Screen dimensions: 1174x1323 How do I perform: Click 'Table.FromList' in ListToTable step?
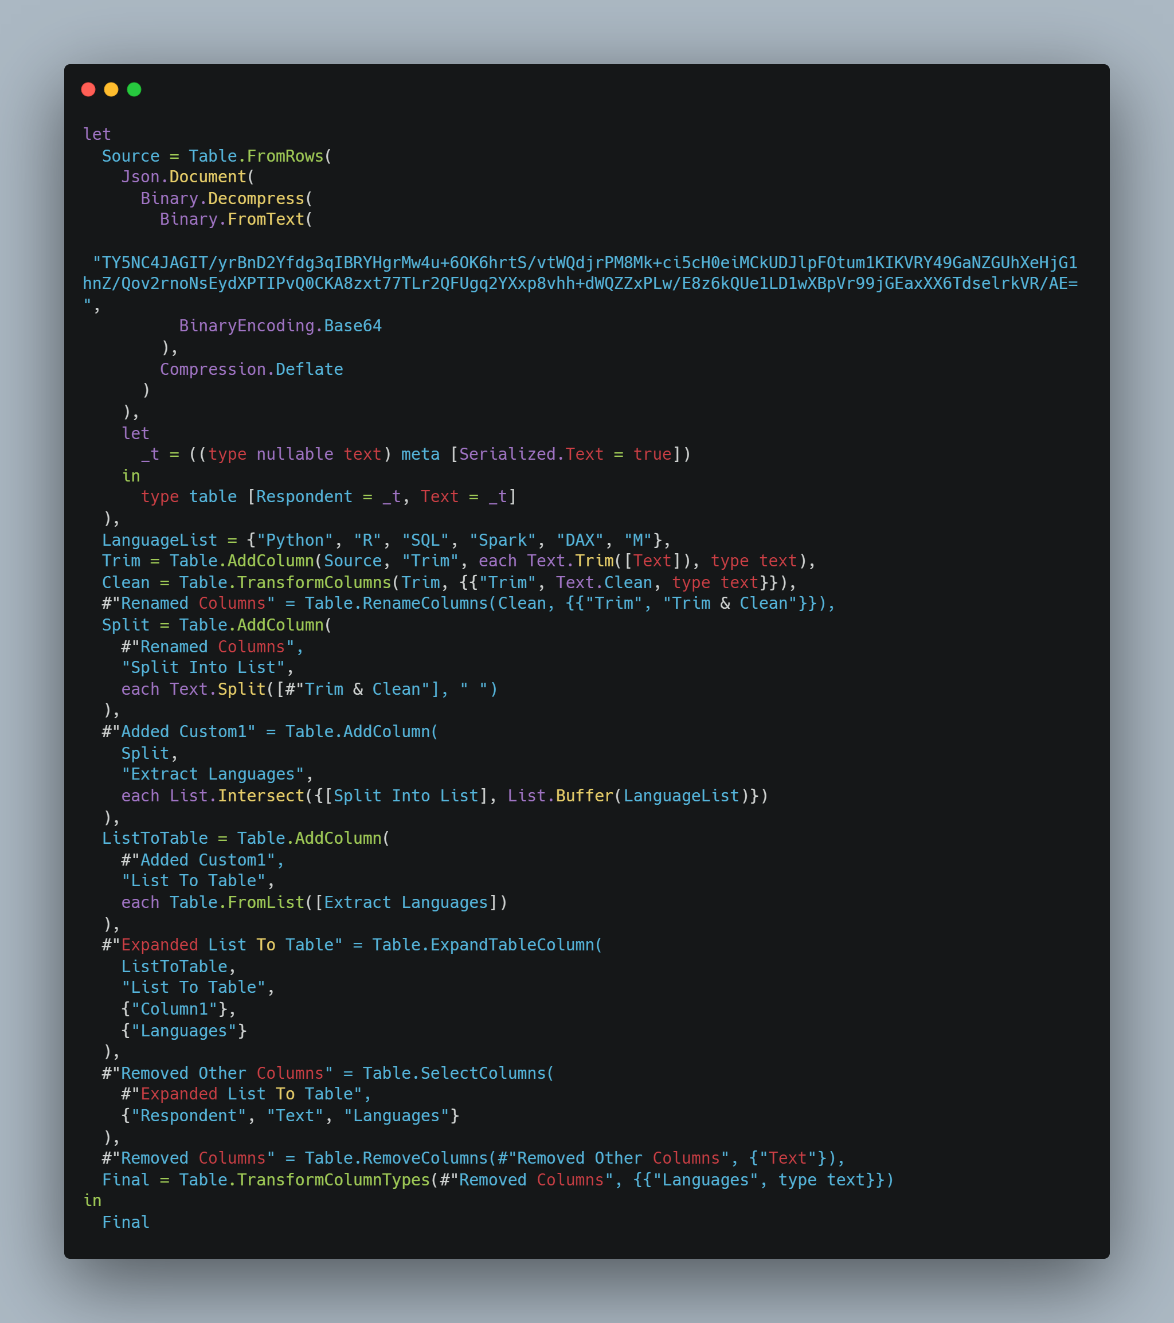(236, 902)
